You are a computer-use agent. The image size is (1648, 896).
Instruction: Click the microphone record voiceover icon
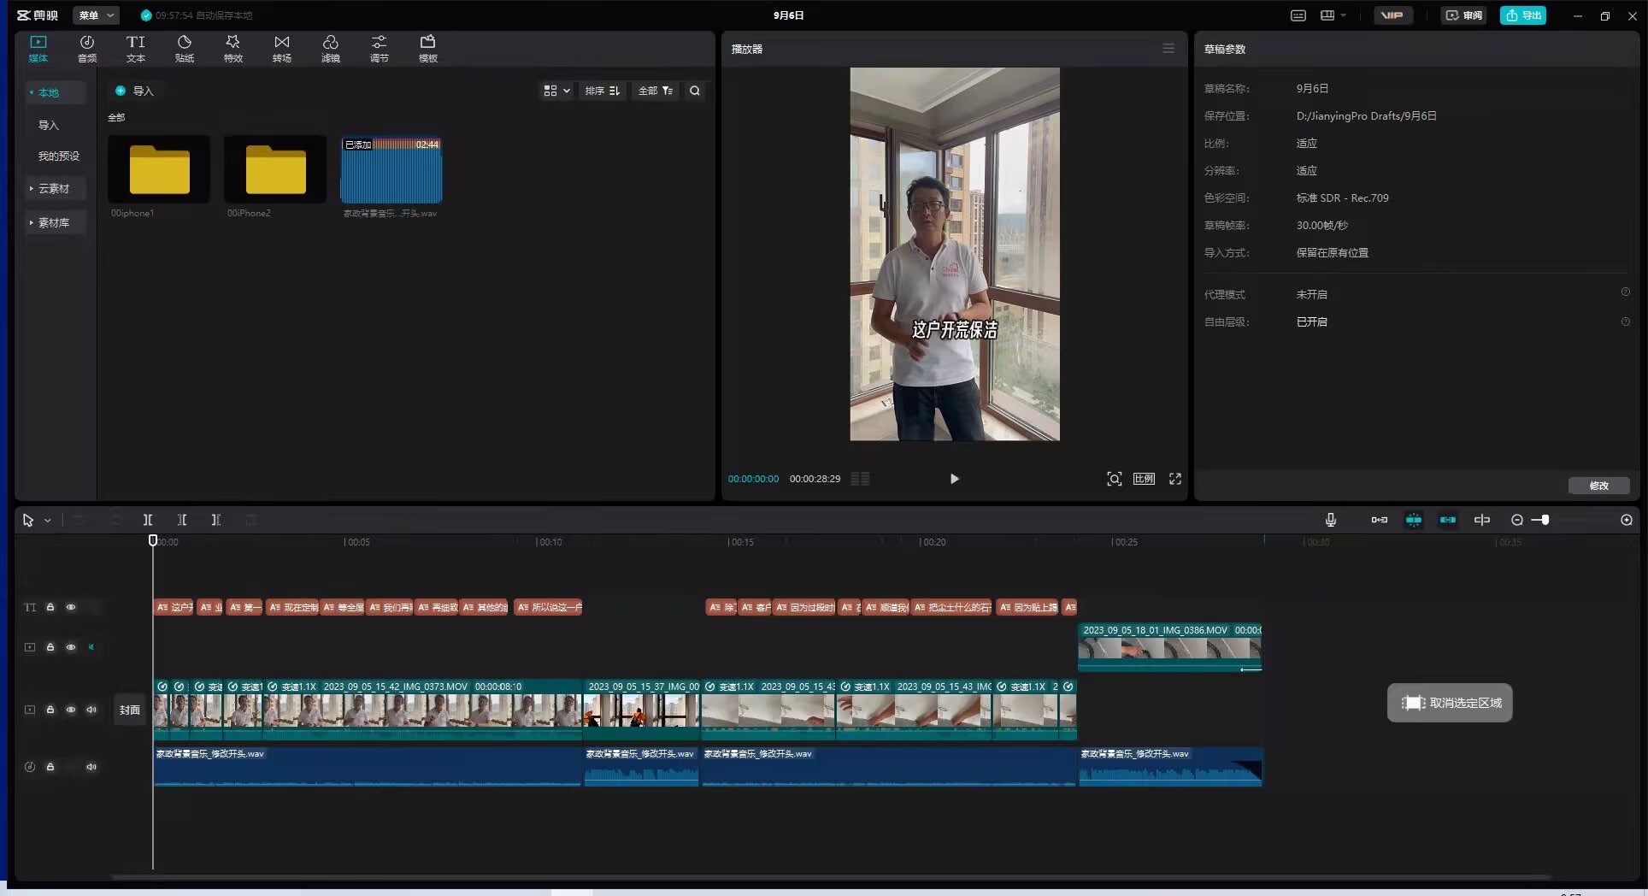pyautogui.click(x=1330, y=520)
